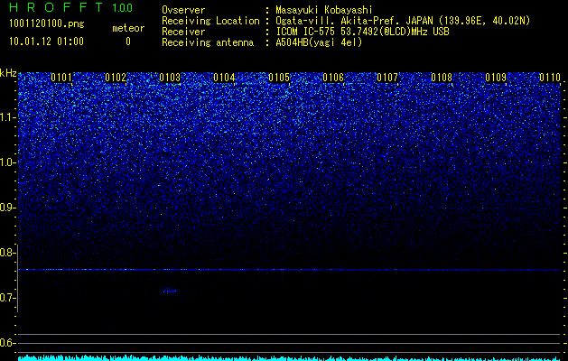Click time marker 0106
This screenshot has height=361, width=568.
point(333,78)
